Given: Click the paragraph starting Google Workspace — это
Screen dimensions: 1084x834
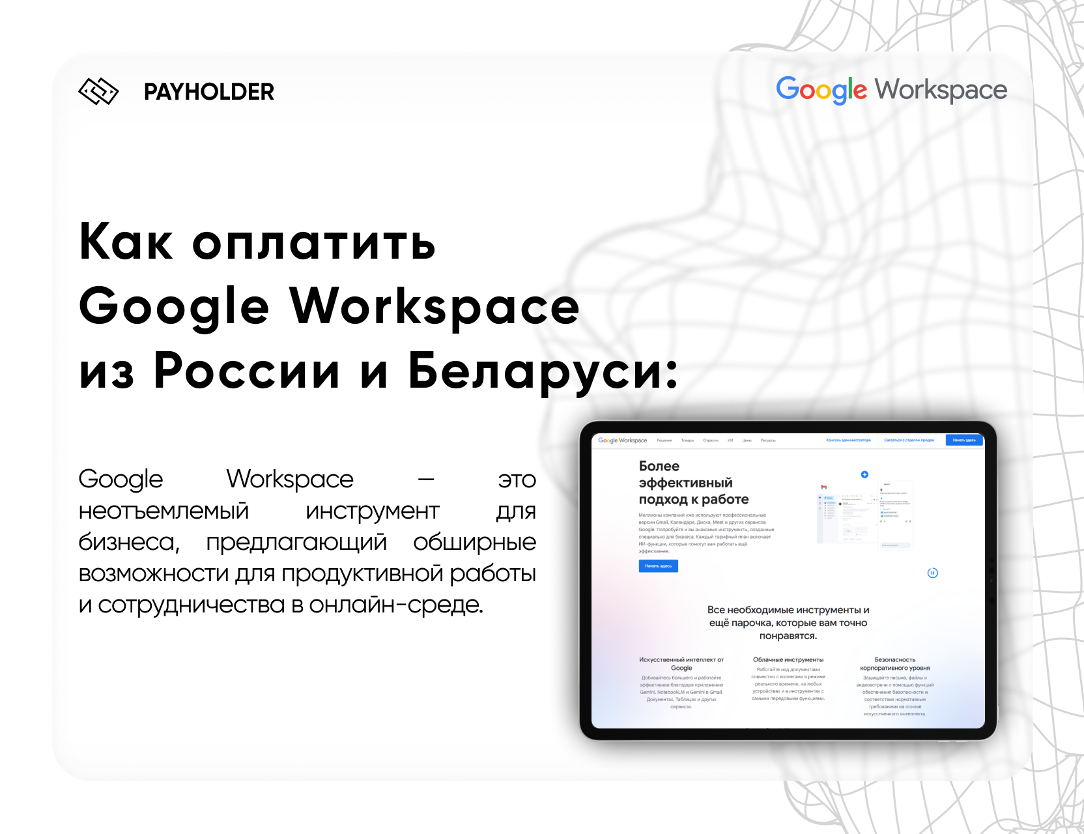Looking at the screenshot, I should [x=307, y=541].
